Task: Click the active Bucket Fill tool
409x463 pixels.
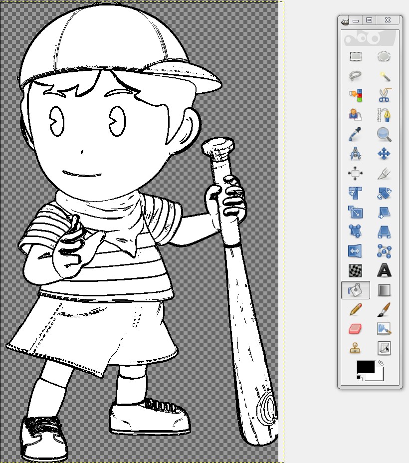Action: tap(355, 290)
